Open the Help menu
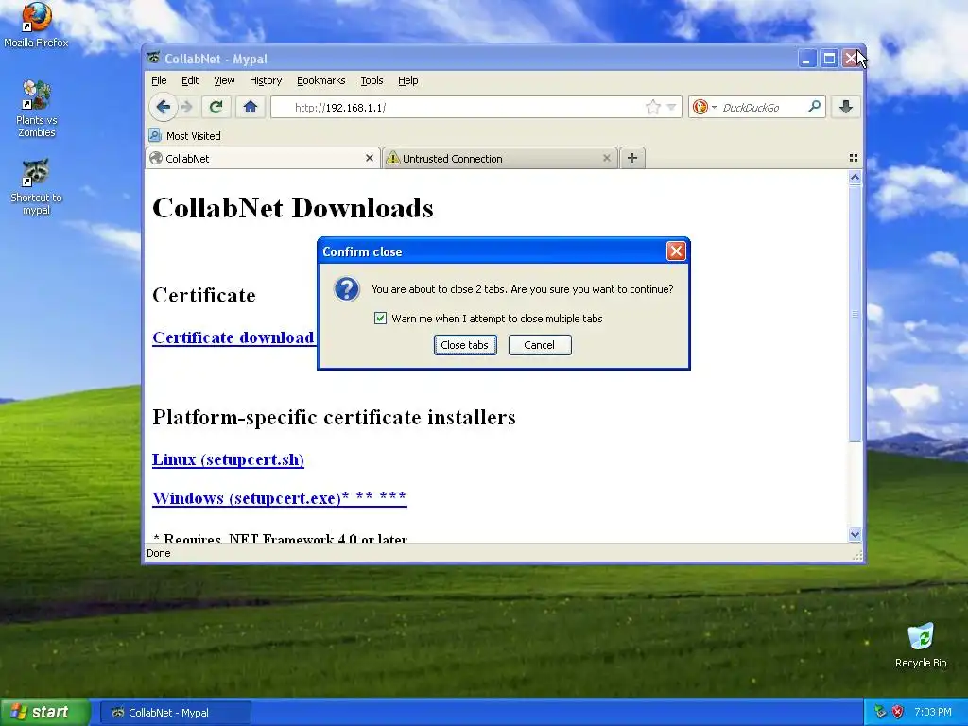The width and height of the screenshot is (968, 726). tap(408, 80)
